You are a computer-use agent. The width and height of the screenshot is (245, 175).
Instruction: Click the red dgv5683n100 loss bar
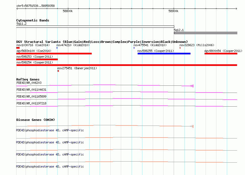54,54
